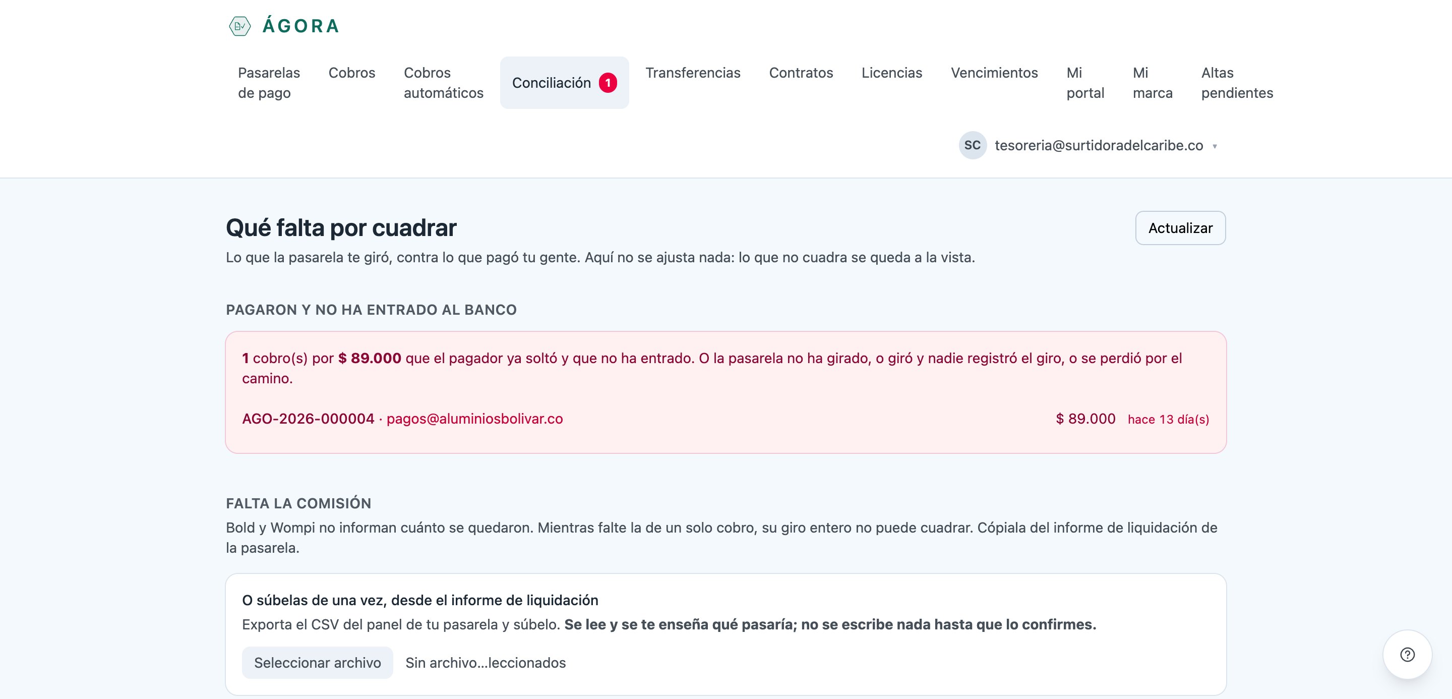Click 'Sin archivo...leccionados' file status text
The width and height of the screenshot is (1452, 699).
click(x=486, y=663)
